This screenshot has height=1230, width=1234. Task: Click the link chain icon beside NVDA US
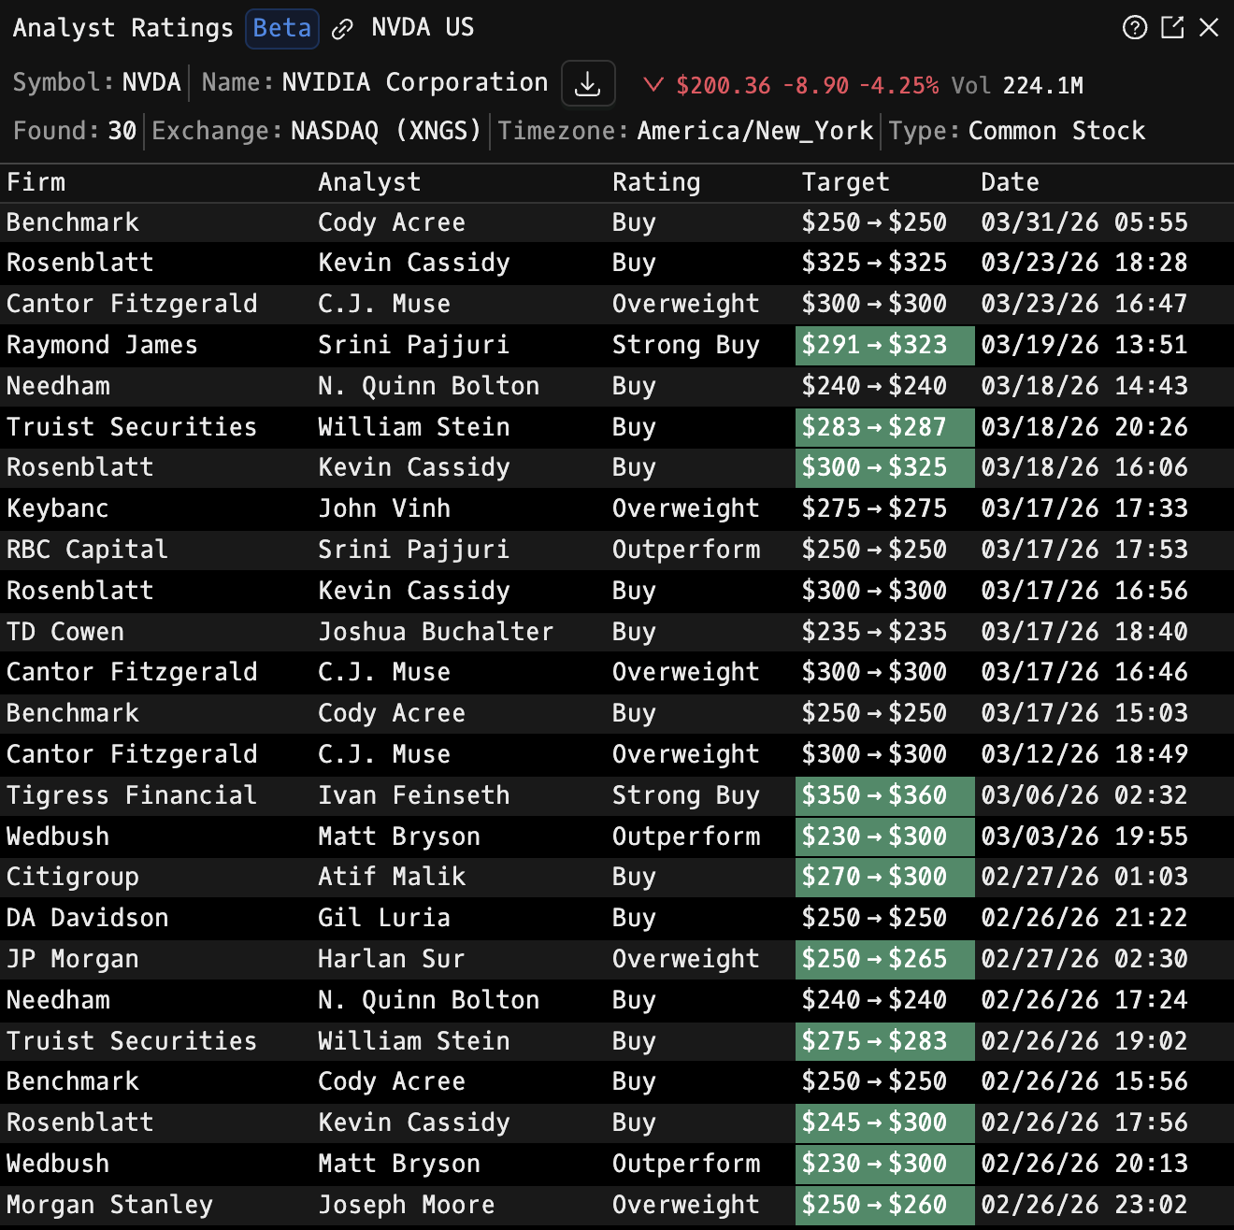[x=342, y=29]
